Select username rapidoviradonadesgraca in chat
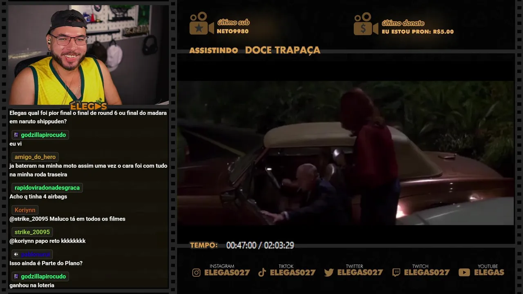The width and height of the screenshot is (523, 294). (x=47, y=188)
